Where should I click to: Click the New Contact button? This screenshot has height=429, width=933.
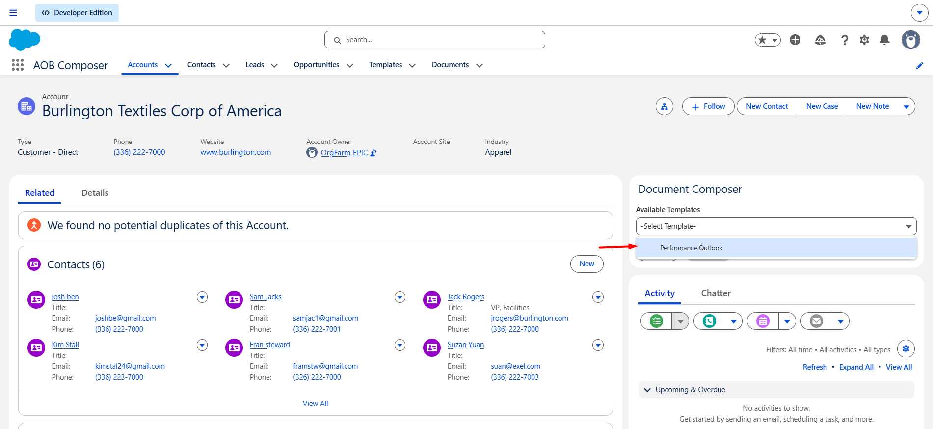click(x=767, y=106)
